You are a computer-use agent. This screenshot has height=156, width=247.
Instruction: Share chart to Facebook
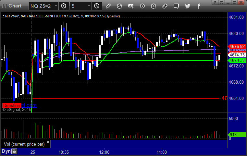pyautogui.click(x=199, y=6)
